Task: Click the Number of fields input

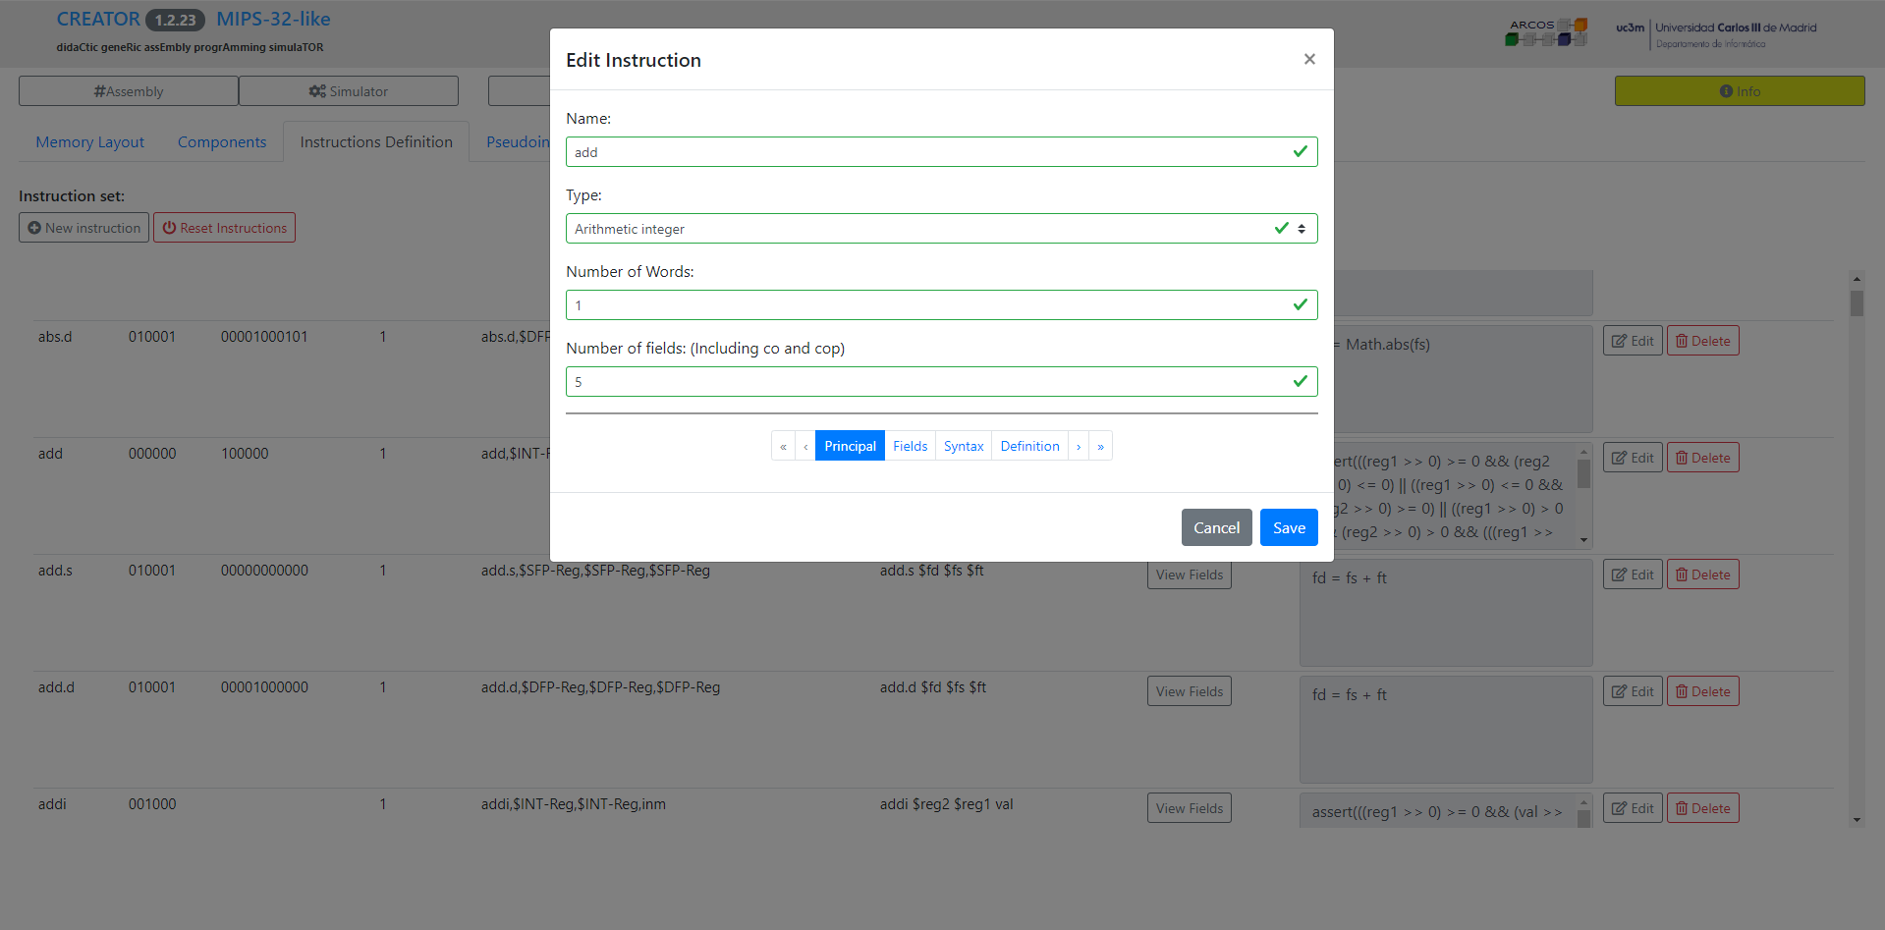Action: (x=941, y=382)
